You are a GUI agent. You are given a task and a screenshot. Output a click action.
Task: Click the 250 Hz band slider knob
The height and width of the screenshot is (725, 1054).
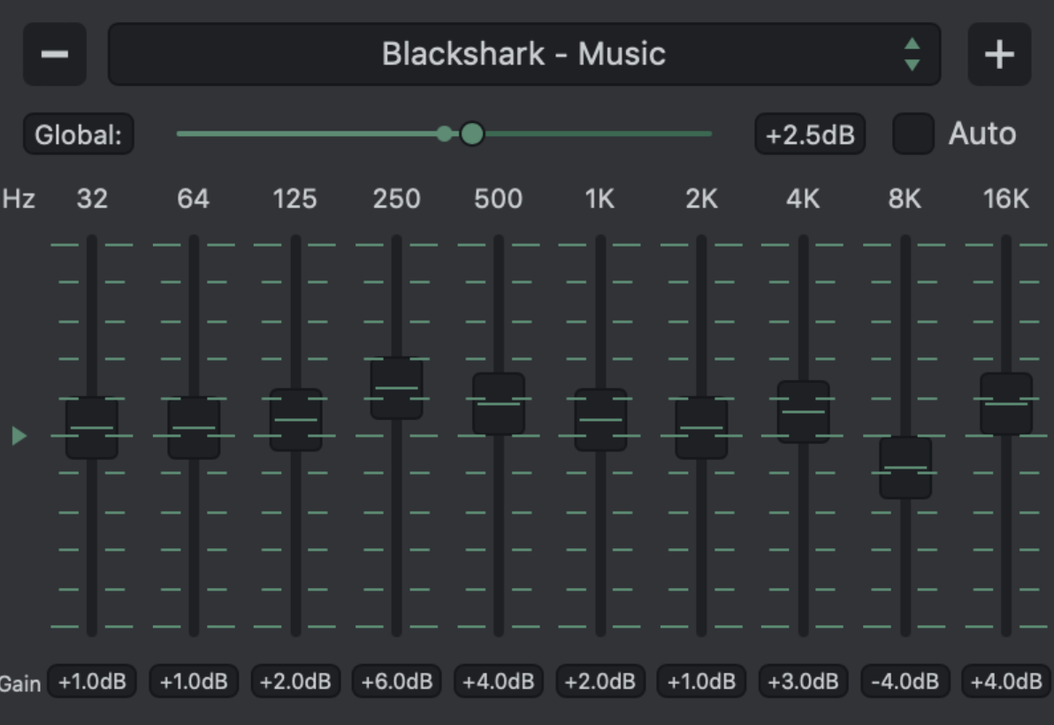pos(396,388)
